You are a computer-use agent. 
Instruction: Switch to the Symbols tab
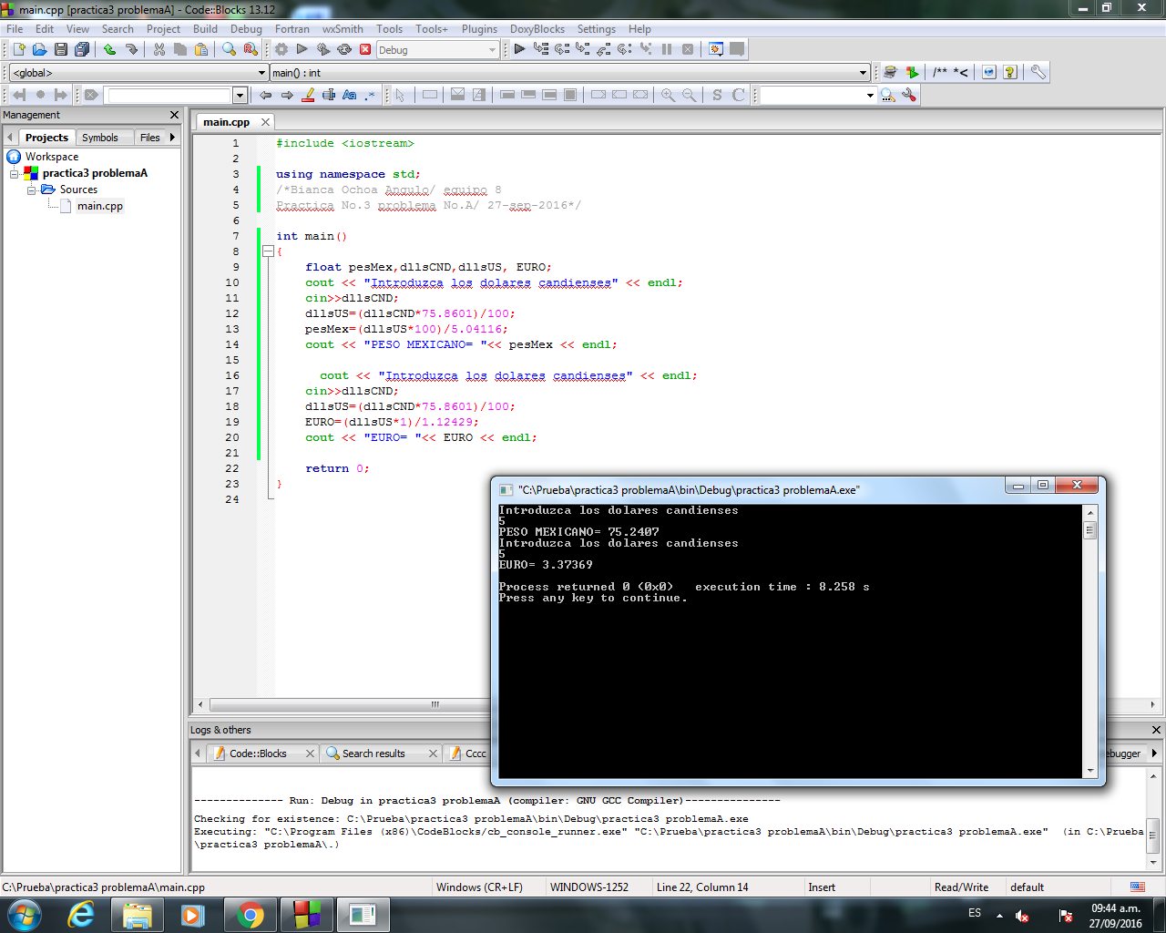pos(100,138)
